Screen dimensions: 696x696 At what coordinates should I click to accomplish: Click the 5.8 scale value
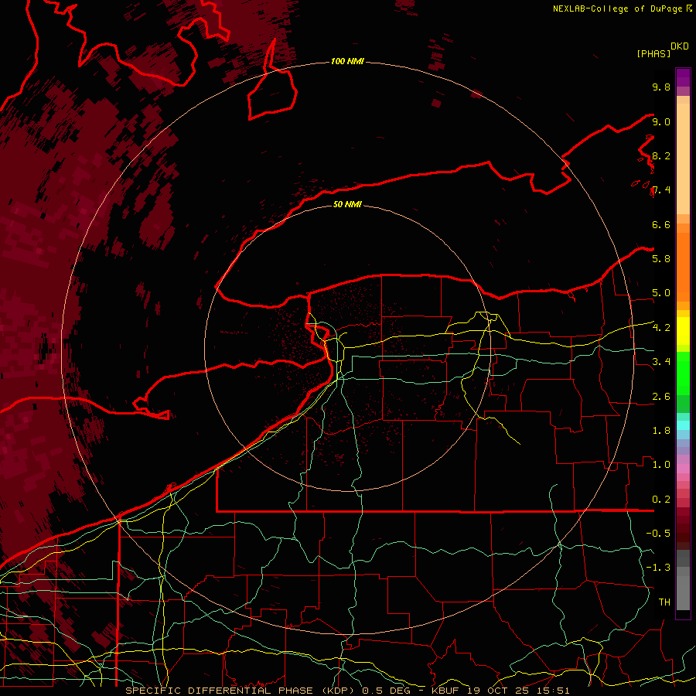(661, 259)
